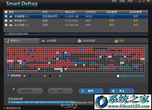Open the 报告 tab

130,41
